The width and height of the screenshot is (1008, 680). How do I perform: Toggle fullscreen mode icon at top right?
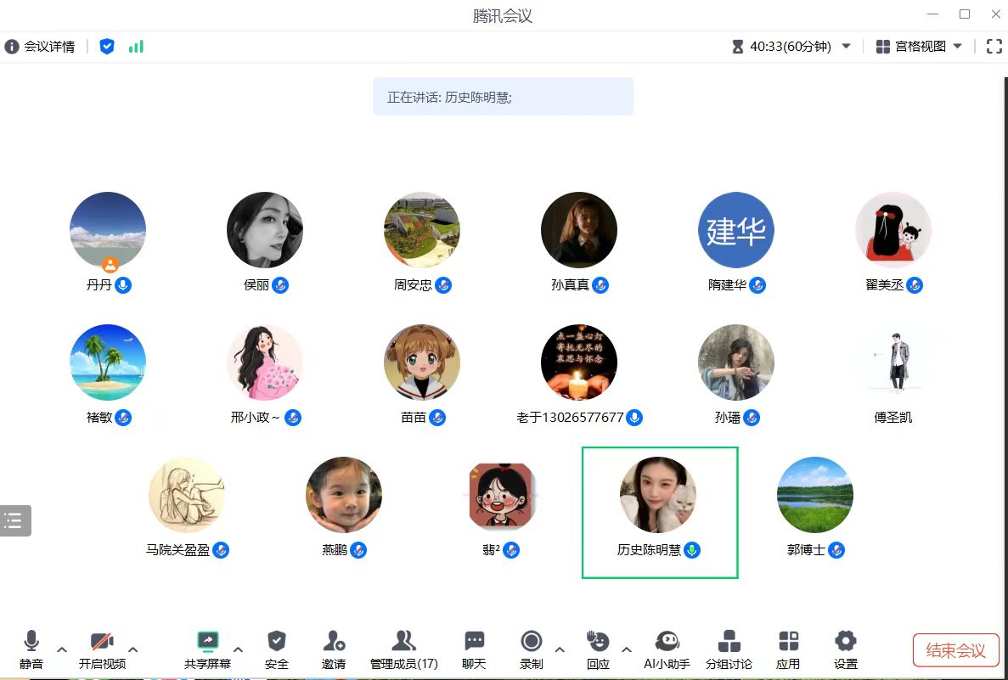coord(994,47)
